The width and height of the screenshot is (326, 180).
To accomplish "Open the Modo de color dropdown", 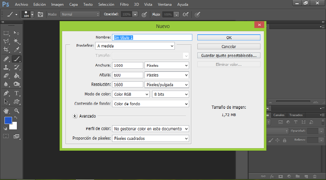I will tap(131, 94).
